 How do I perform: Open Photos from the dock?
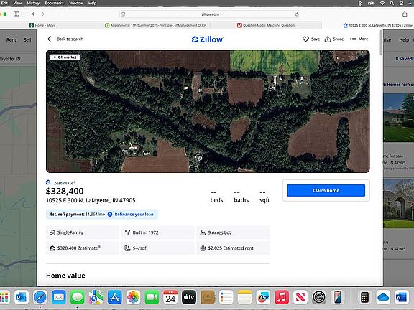(133, 298)
